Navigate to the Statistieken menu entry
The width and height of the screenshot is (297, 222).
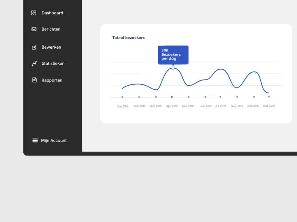pos(53,63)
